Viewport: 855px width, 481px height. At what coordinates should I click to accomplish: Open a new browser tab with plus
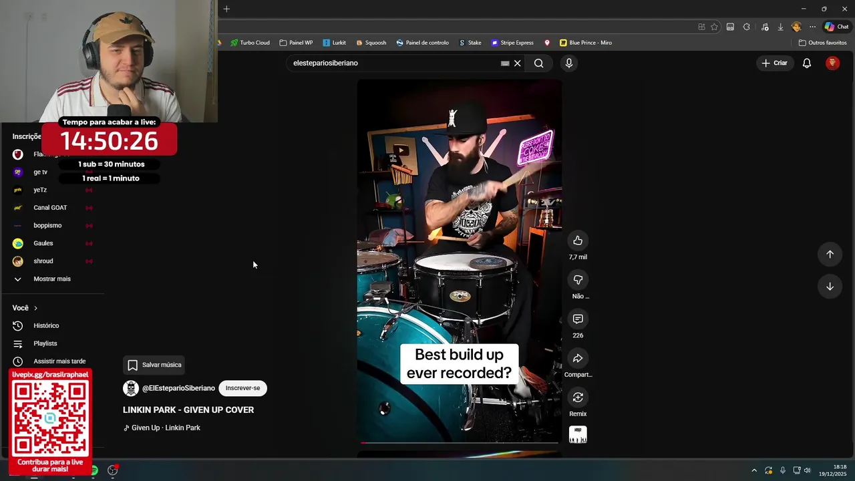(226, 9)
